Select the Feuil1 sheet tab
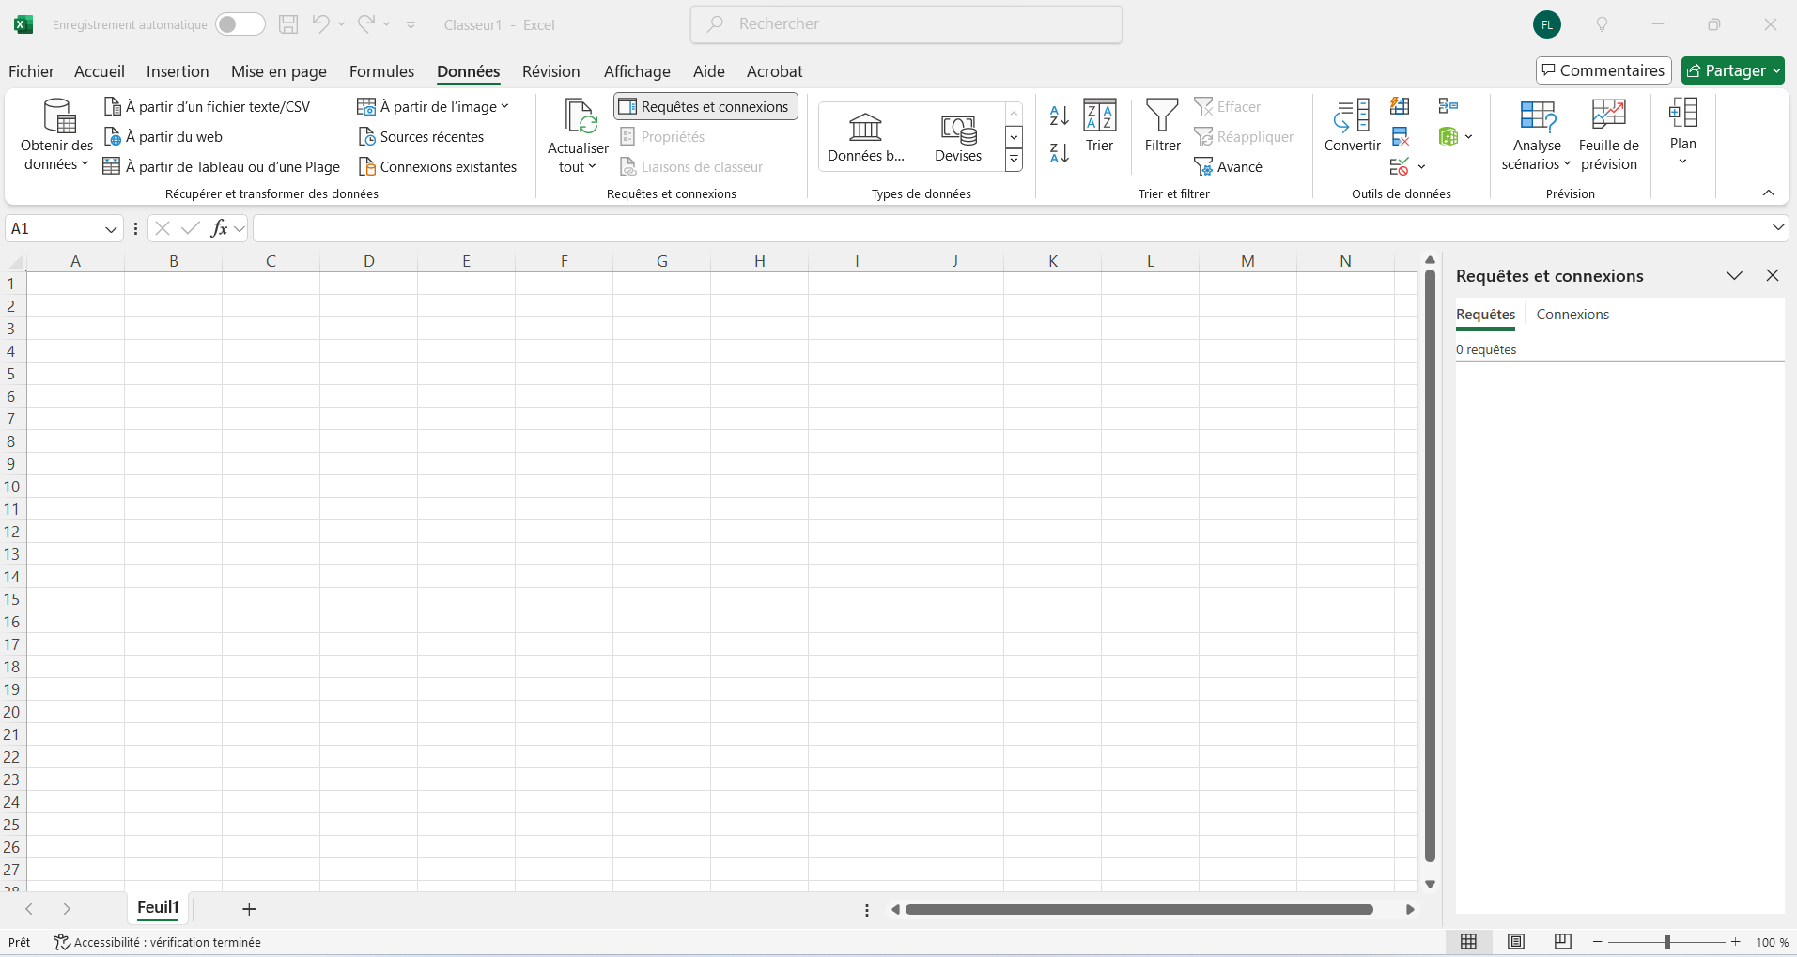Viewport: 1797px width, 957px height. [x=158, y=907]
